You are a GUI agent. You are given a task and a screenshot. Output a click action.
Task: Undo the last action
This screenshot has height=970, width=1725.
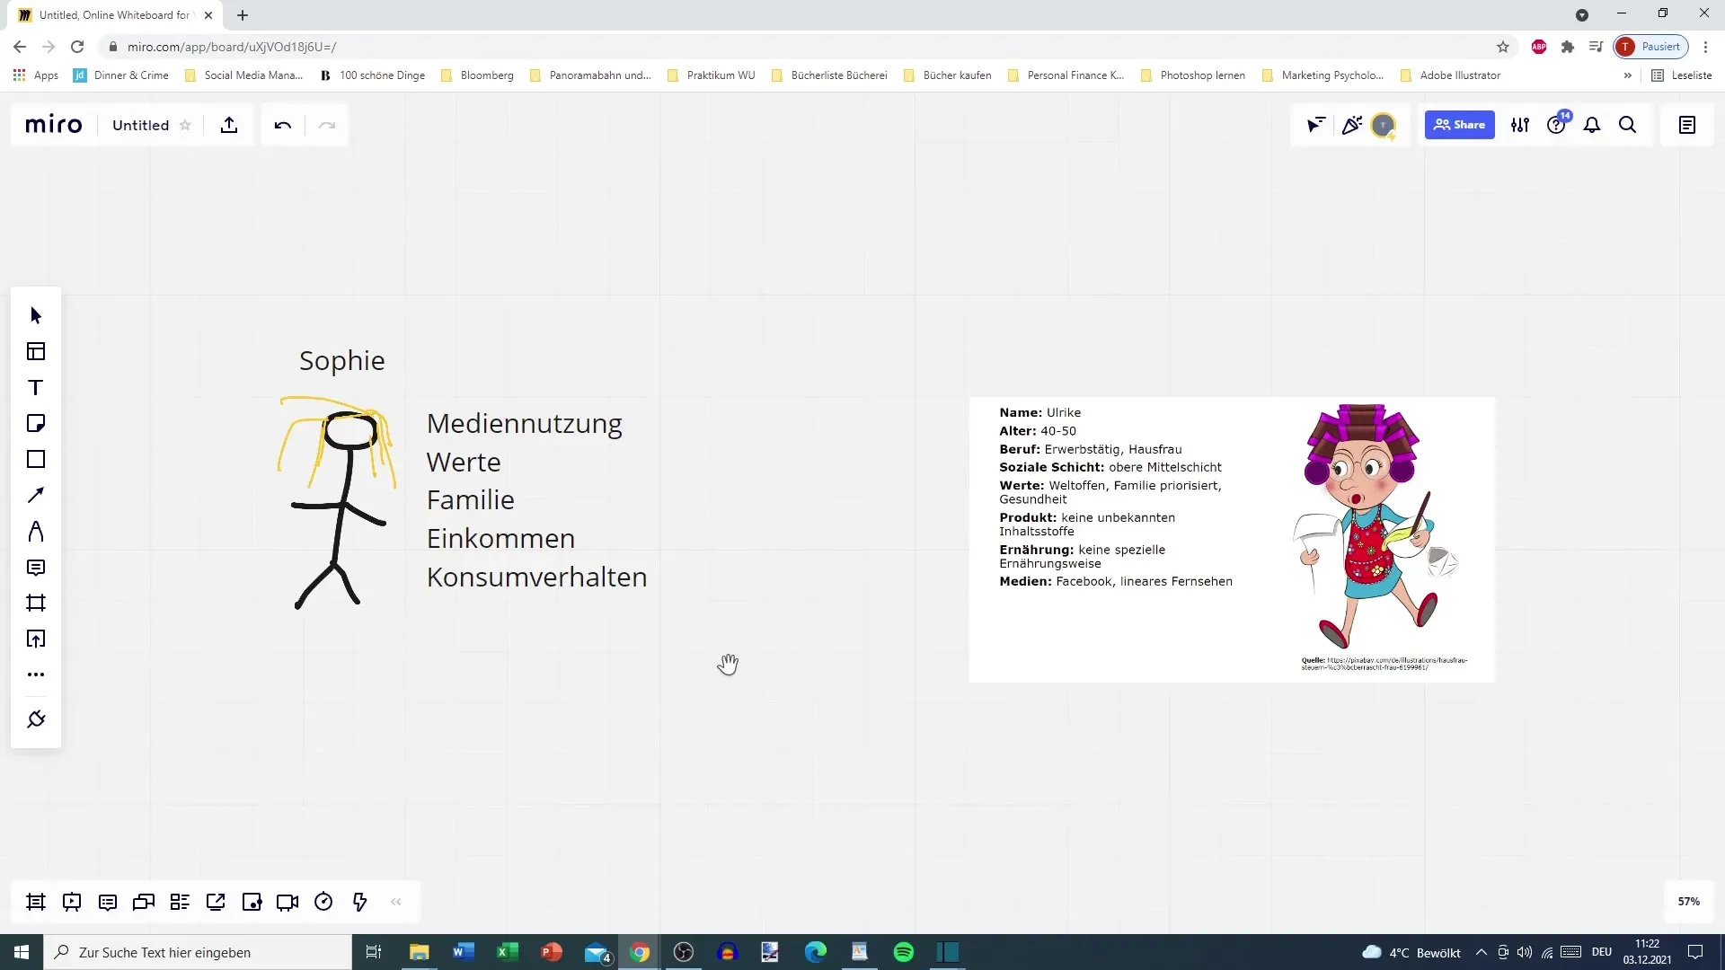(x=283, y=125)
